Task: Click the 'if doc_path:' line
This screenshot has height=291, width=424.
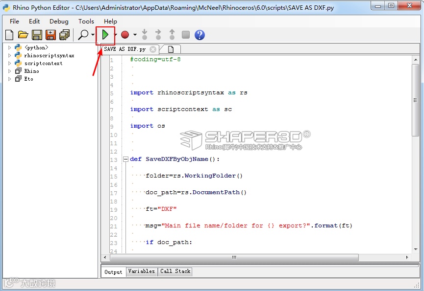Action: pyautogui.click(x=169, y=242)
